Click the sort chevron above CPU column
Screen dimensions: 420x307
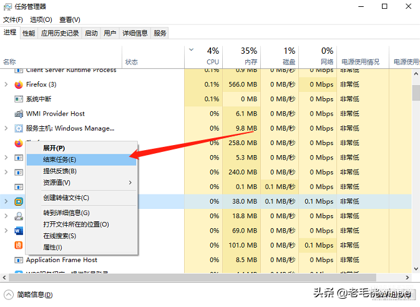click(191, 49)
